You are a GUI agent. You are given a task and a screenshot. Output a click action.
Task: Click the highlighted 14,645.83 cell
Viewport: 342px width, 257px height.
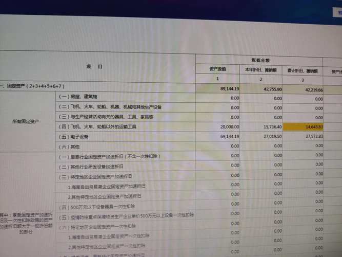tap(303, 127)
